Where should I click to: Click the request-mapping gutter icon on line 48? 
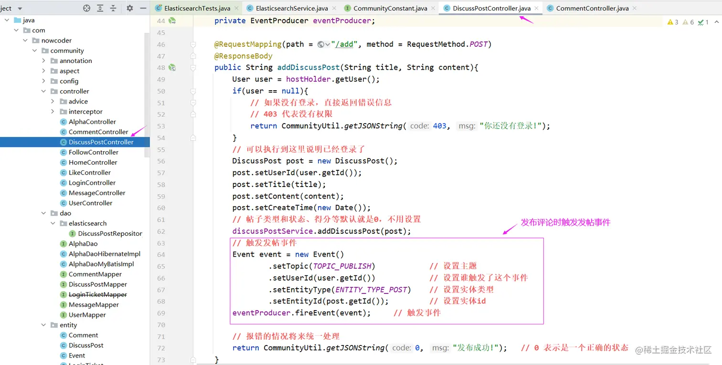(172, 68)
